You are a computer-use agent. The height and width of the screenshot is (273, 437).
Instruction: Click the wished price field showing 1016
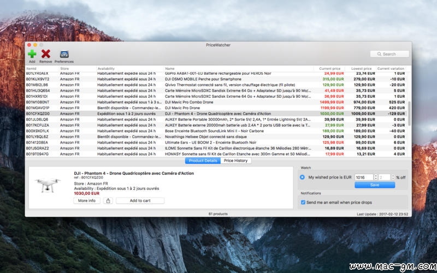point(364,177)
